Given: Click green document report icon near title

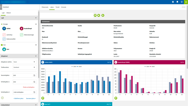Looking at the screenshot, I should coord(103,15).
